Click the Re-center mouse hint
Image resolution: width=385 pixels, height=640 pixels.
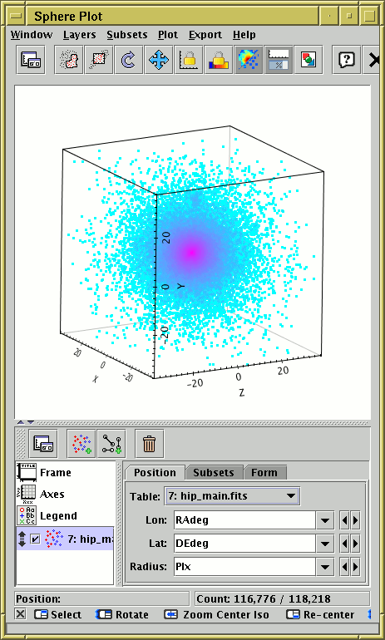click(320, 614)
